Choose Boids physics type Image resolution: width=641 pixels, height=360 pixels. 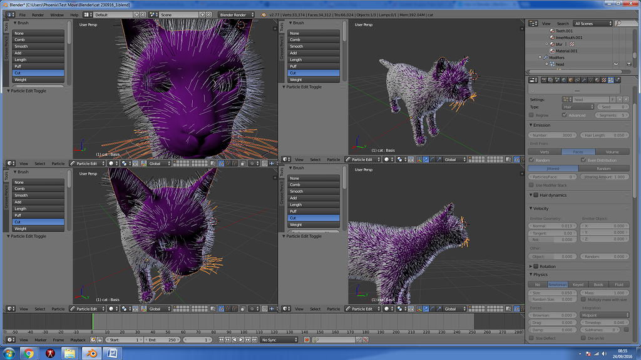pyautogui.click(x=598, y=284)
